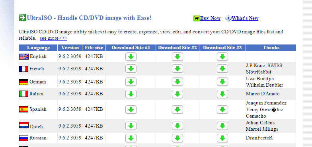Select the 'Dutch' language label
The height and width of the screenshot is (147, 312).
tap(36, 126)
